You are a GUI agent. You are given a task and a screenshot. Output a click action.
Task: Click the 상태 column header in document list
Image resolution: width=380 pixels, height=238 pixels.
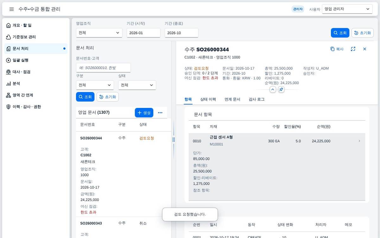[x=143, y=125]
